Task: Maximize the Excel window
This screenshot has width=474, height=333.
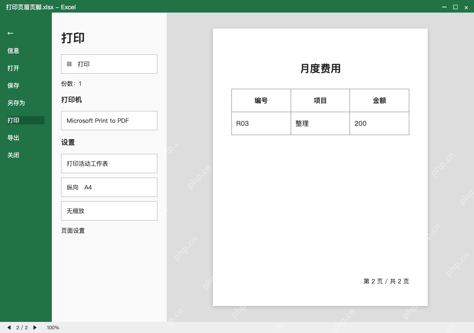Action: click(455, 7)
